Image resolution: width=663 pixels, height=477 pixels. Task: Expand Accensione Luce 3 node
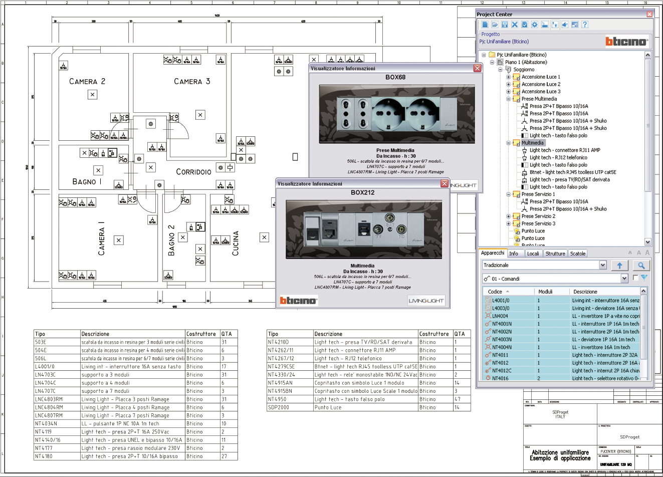[508, 92]
